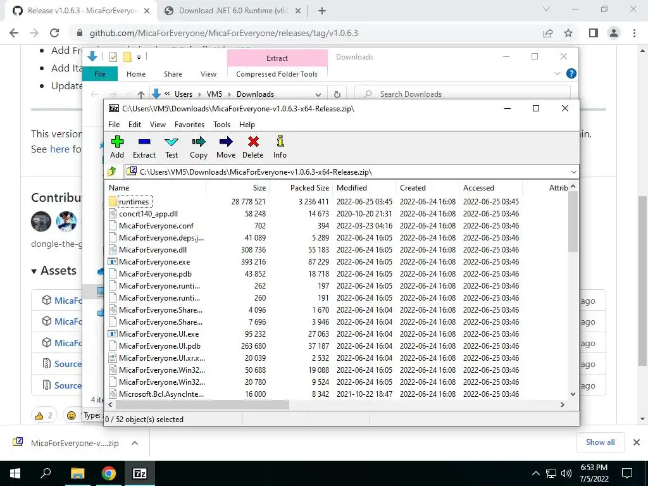Reload the GitHub page

[54, 33]
